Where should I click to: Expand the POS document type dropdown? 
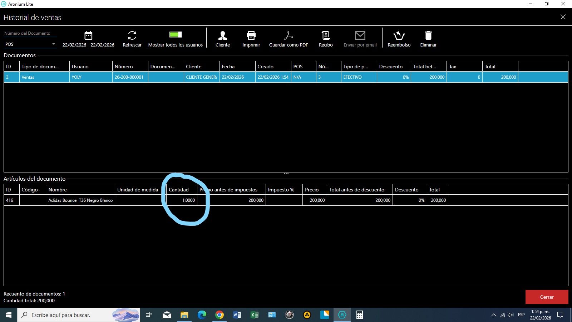[53, 44]
